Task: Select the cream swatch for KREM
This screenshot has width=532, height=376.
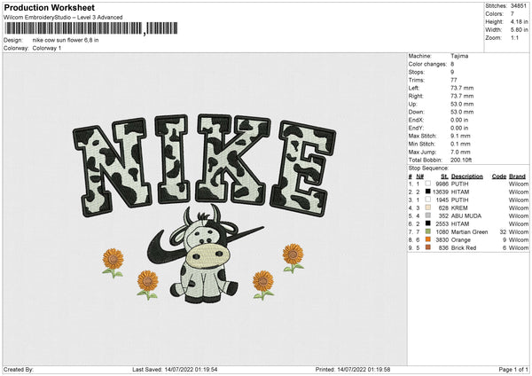Action: pos(428,208)
